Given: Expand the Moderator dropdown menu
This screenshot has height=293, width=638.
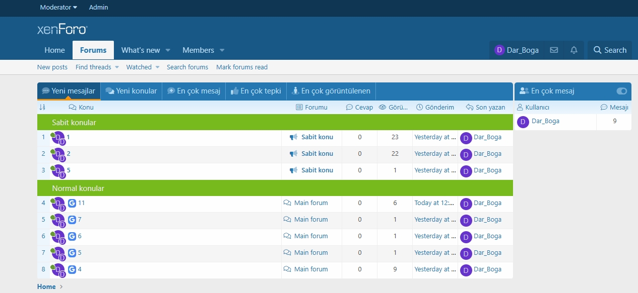Looking at the screenshot, I should coord(58,8).
